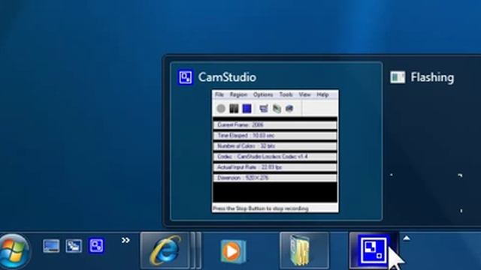Viewport: 481px width, 270px height.
Task: Switch to the Flashing window preview
Action: click(433, 141)
